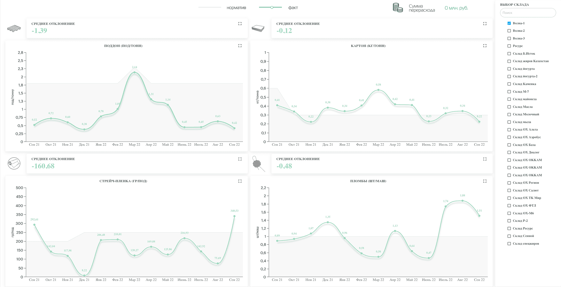561x287 pixels.
Task: Check the Склад спецжиров checkbox
Action: [x=509, y=244]
